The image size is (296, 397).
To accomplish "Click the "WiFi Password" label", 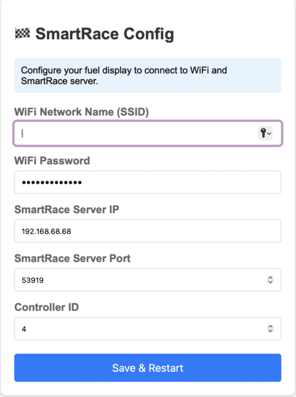I will [x=52, y=161].
